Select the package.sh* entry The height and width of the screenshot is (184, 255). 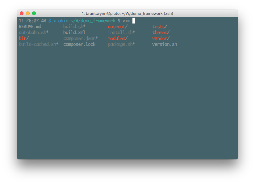(x=121, y=44)
